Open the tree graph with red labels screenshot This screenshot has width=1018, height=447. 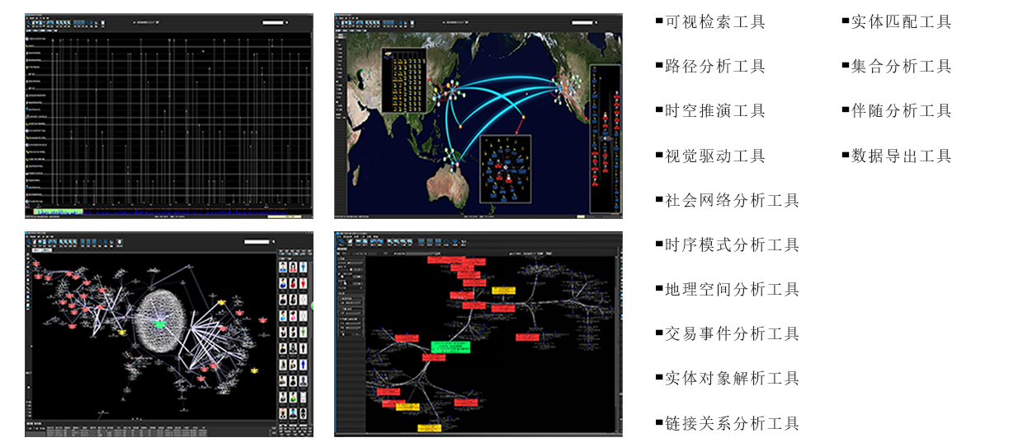tap(478, 333)
